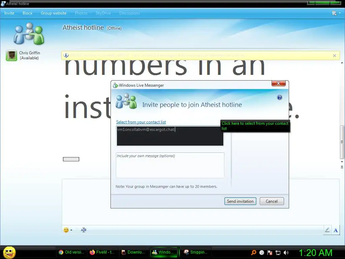
Task: Click the info icon in yellow notification
Action: (x=66, y=55)
